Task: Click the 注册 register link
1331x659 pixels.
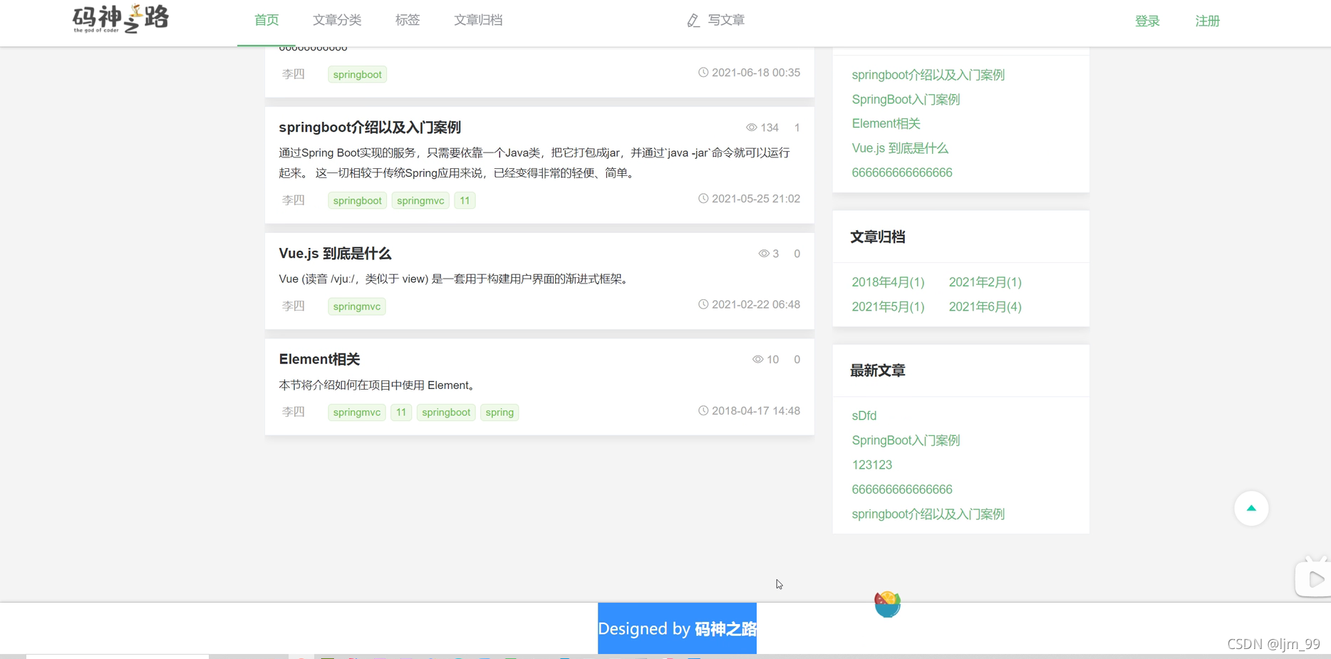Action: (x=1208, y=21)
